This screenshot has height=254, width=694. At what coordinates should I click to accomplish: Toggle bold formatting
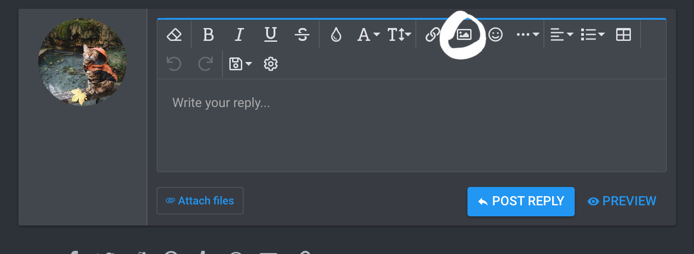pyautogui.click(x=209, y=35)
